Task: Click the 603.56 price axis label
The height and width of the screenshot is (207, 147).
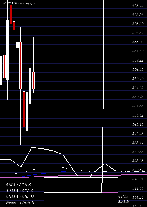Action: pos(138,15)
